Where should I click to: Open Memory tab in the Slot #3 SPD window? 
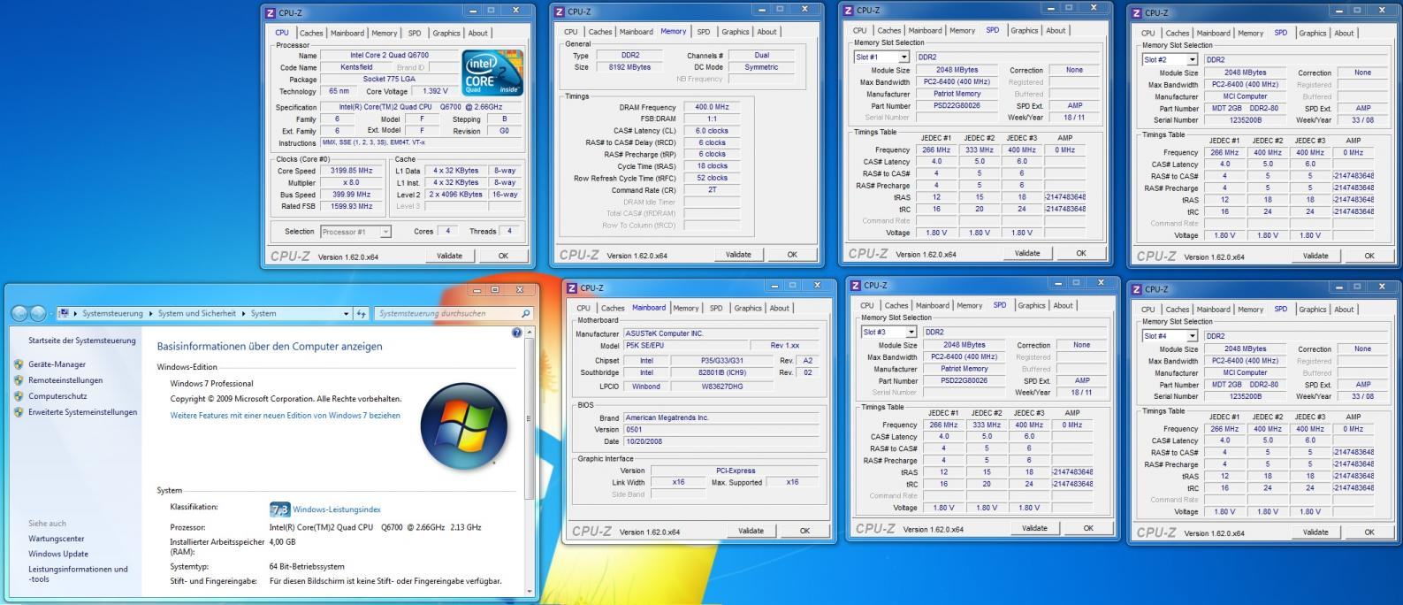point(969,305)
